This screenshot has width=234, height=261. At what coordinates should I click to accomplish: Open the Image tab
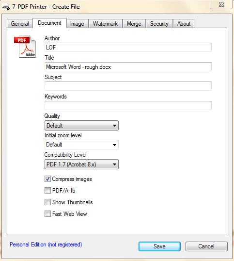click(77, 24)
